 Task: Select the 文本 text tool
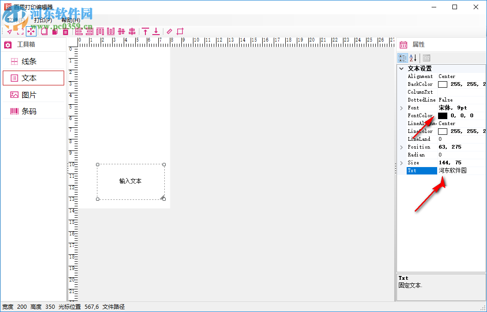click(33, 78)
